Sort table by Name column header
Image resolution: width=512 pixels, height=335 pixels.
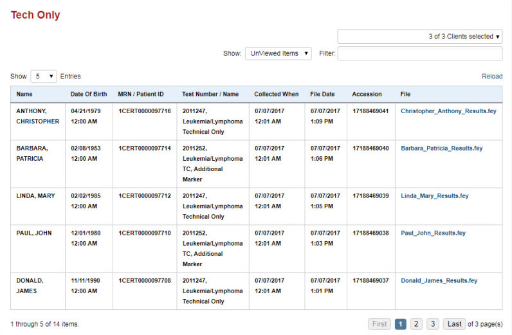point(24,94)
